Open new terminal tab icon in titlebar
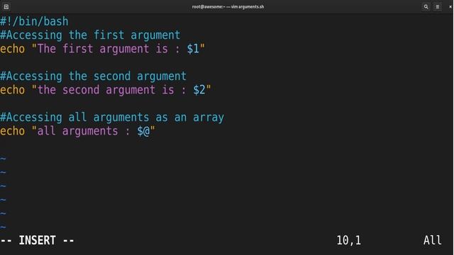 (6, 6)
